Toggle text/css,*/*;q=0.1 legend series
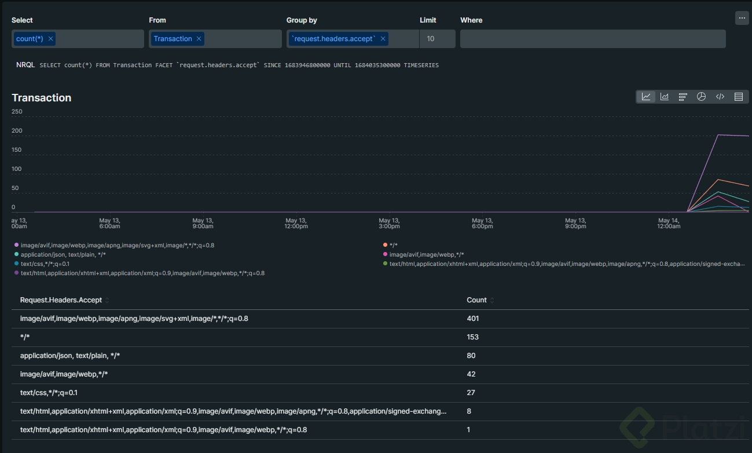752x453 pixels. 45,264
